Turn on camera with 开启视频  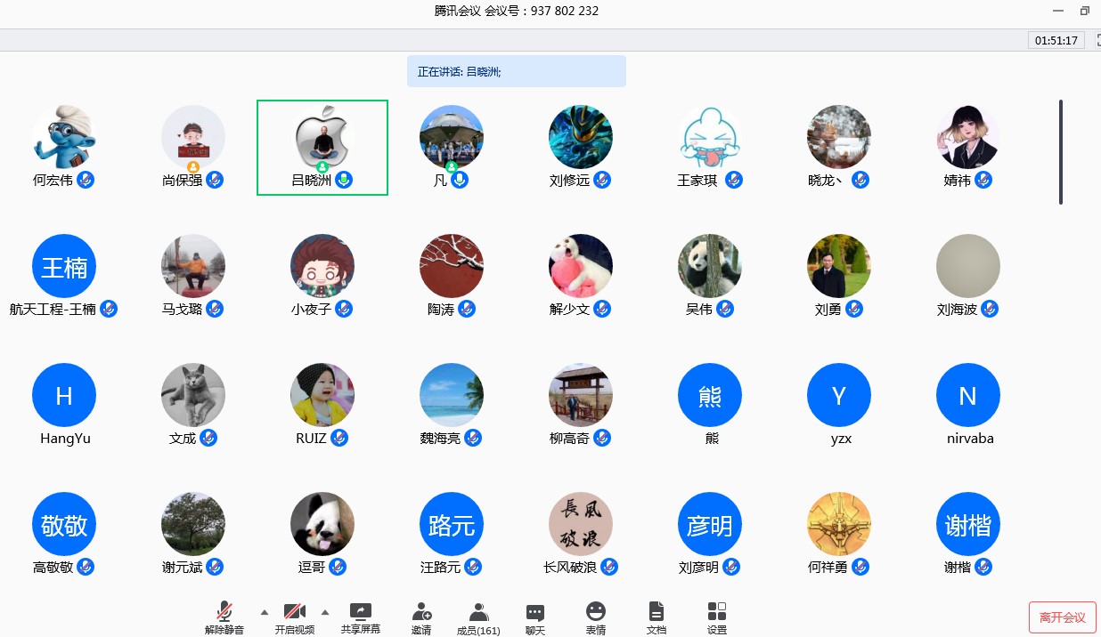(x=294, y=617)
